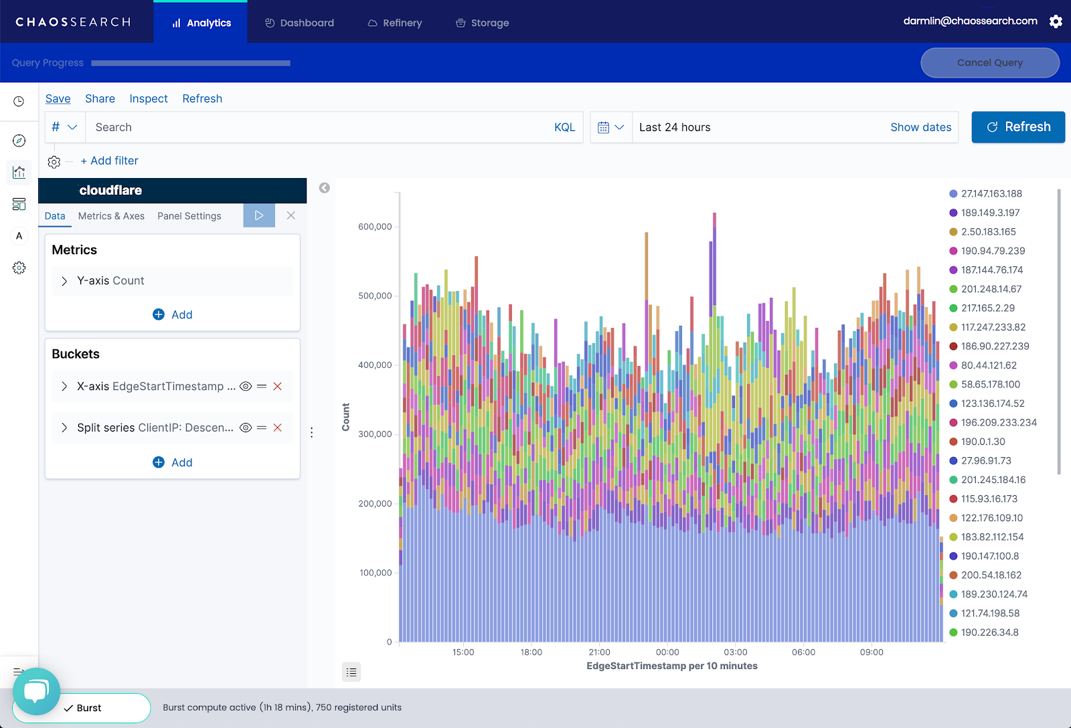Select the Metrics & Axes tab

pos(111,215)
